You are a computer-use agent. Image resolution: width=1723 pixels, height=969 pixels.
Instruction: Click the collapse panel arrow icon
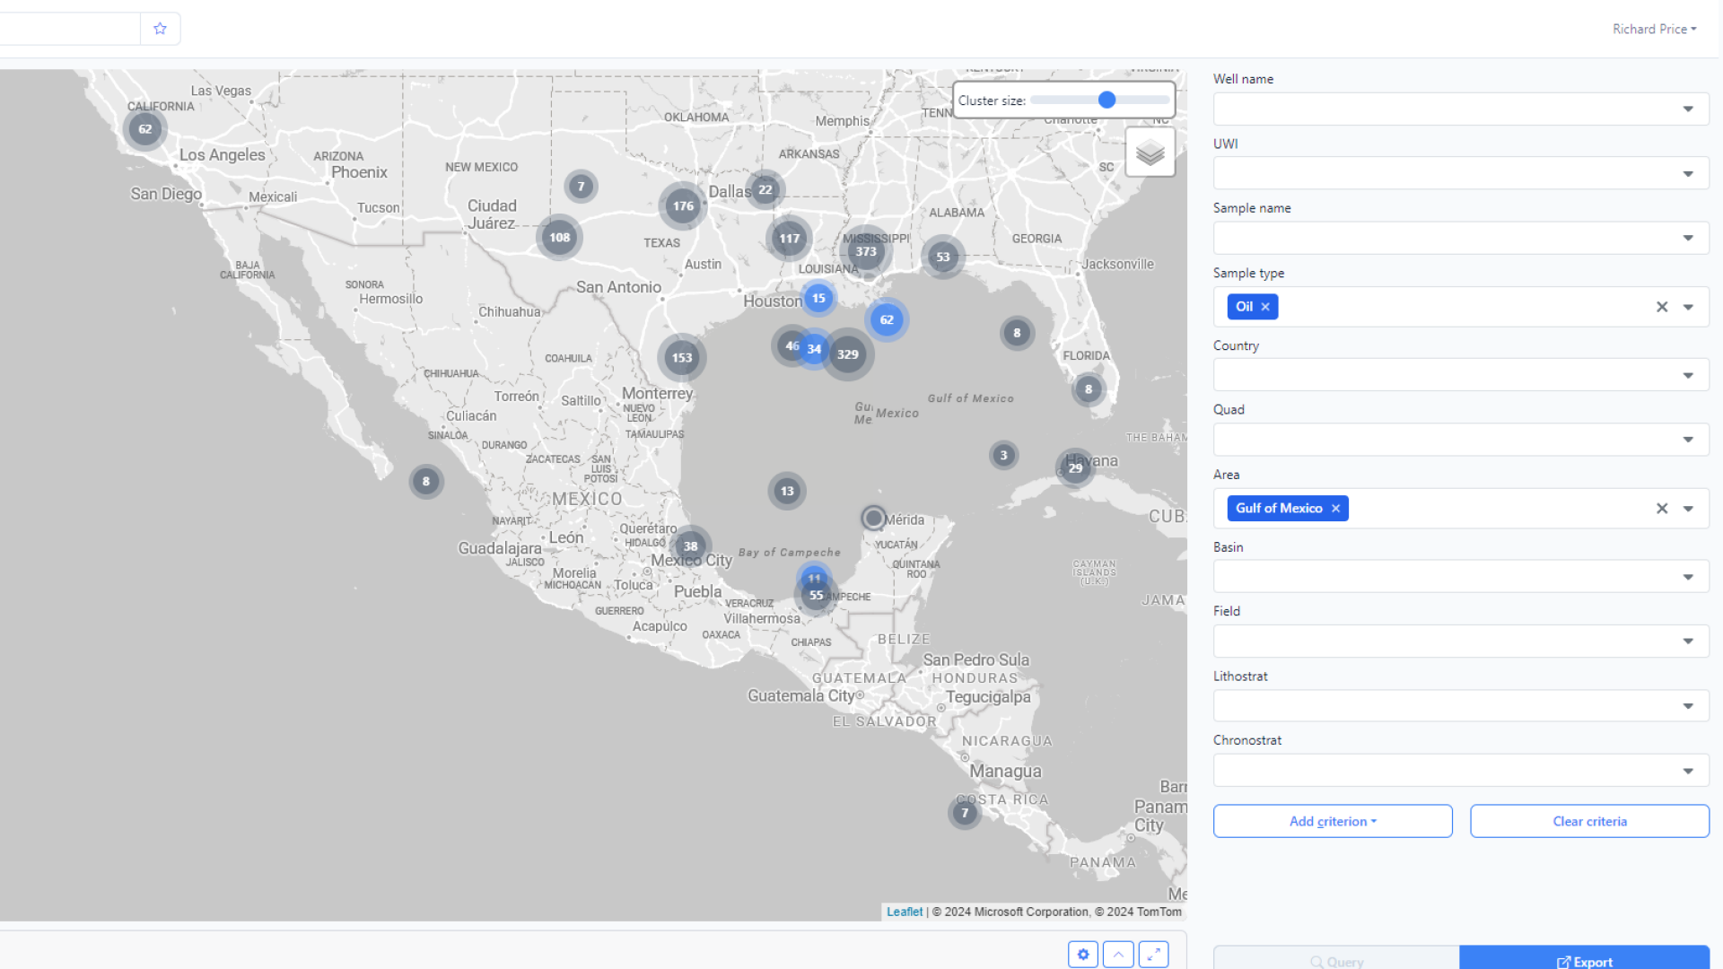[x=1119, y=955]
